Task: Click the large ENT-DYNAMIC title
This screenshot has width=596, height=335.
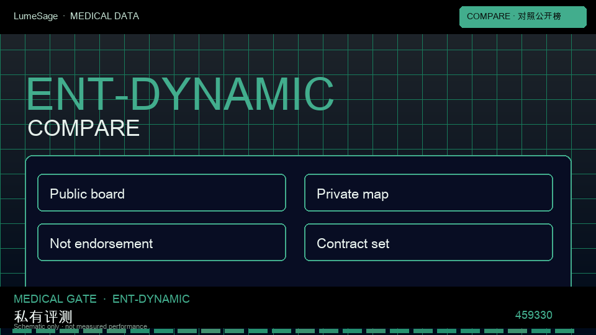Action: click(x=180, y=94)
